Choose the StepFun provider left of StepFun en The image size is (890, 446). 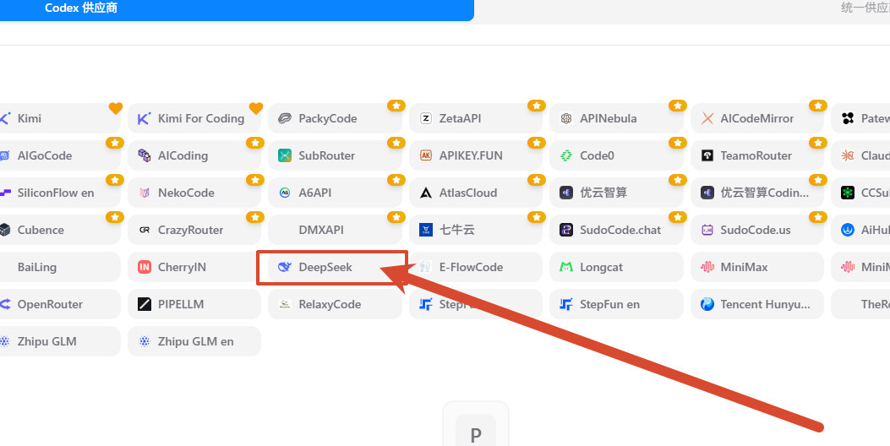tap(476, 304)
